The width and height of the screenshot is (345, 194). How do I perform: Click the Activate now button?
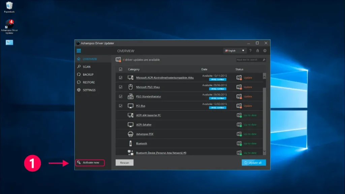click(x=90, y=163)
